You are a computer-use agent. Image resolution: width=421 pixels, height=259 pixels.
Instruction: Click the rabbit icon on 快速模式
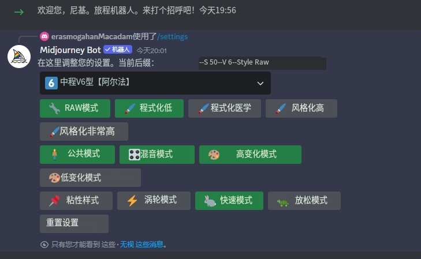click(x=210, y=201)
